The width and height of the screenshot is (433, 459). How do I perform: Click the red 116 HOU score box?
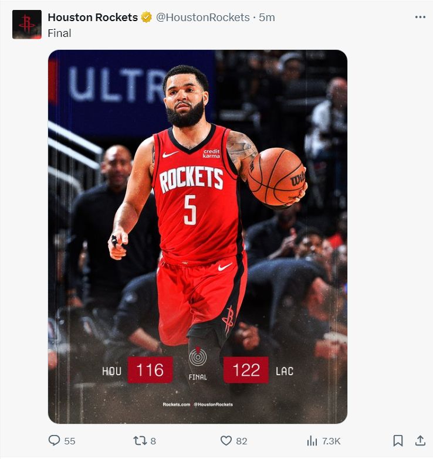click(x=150, y=370)
